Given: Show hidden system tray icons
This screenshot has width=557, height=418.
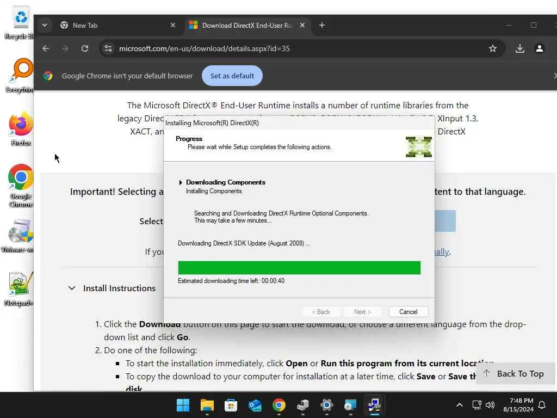Looking at the screenshot, I should [459, 405].
